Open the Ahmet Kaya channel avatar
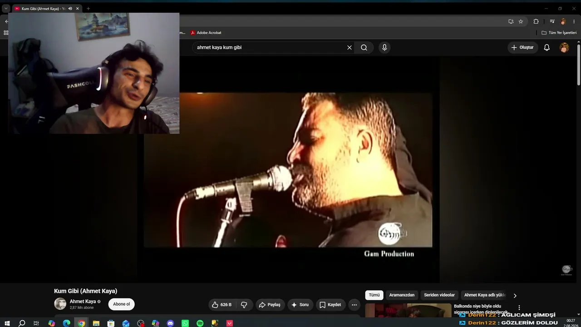 (x=60, y=304)
